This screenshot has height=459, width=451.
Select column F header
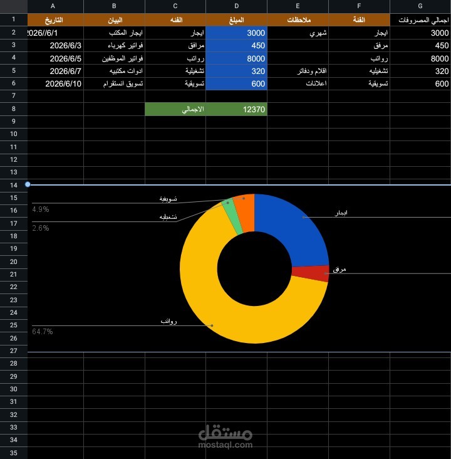click(359, 6)
